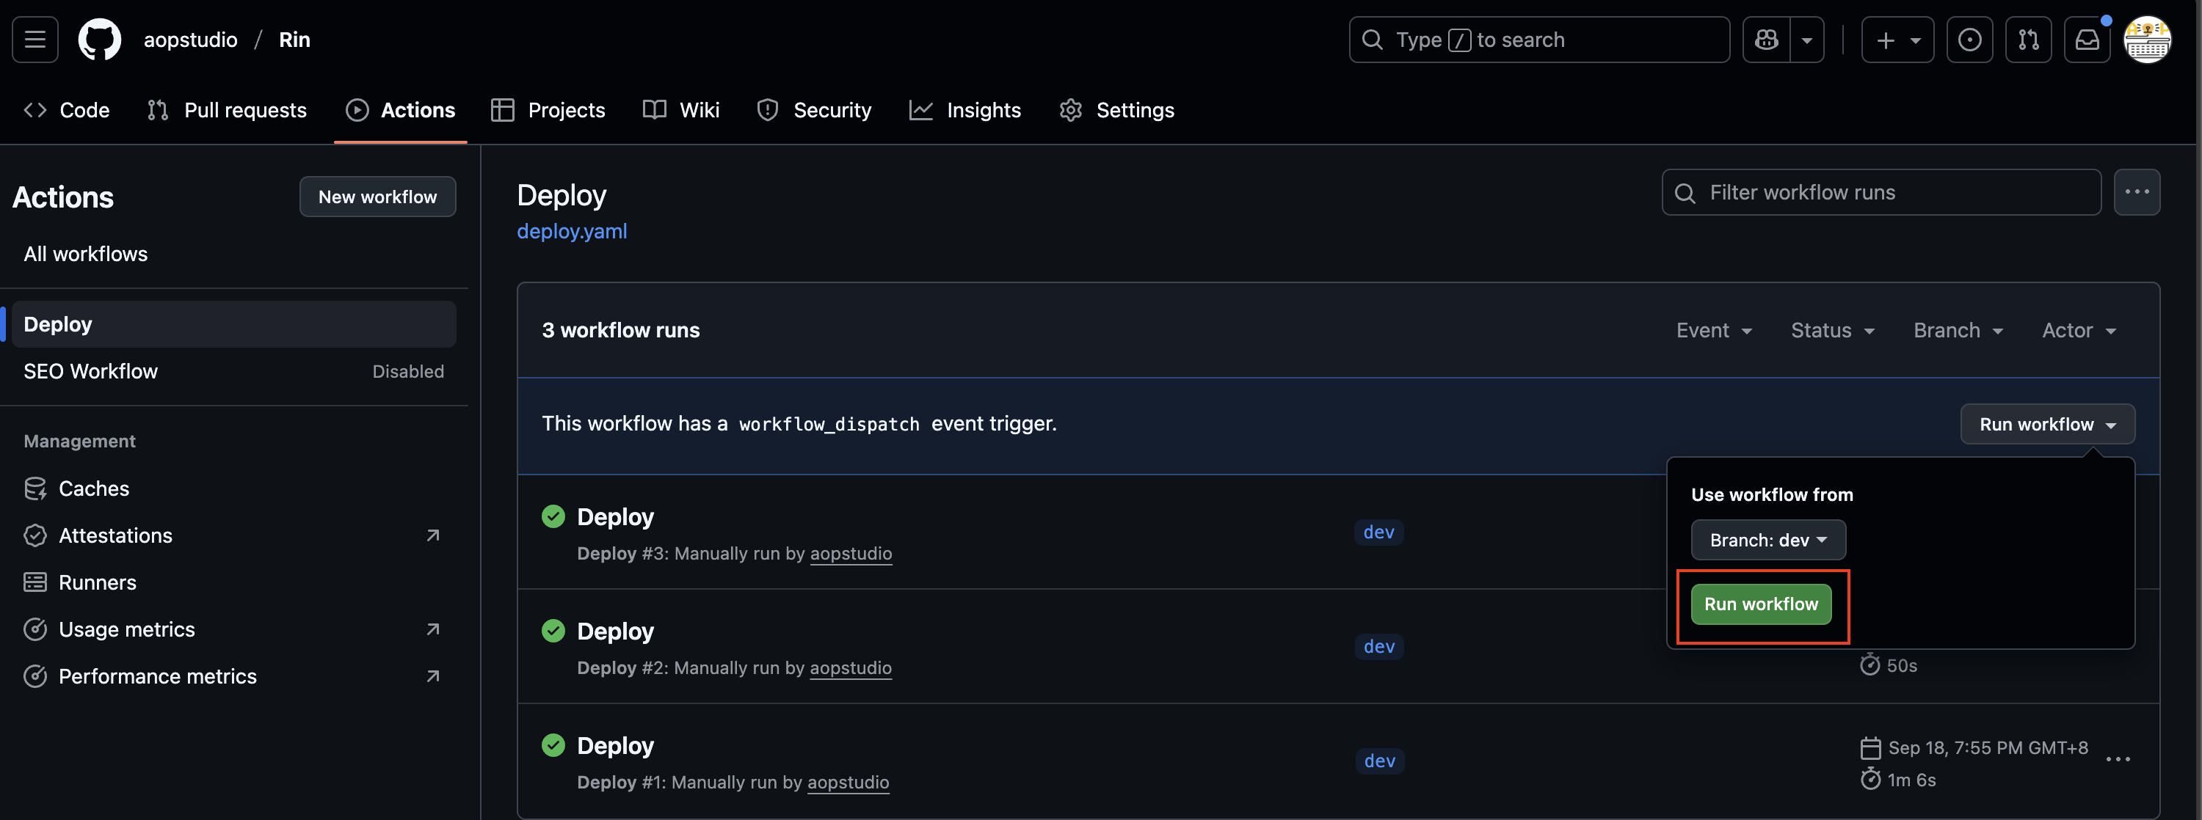
Task: Click the Disabled label of SEO Workflow
Action: (408, 372)
